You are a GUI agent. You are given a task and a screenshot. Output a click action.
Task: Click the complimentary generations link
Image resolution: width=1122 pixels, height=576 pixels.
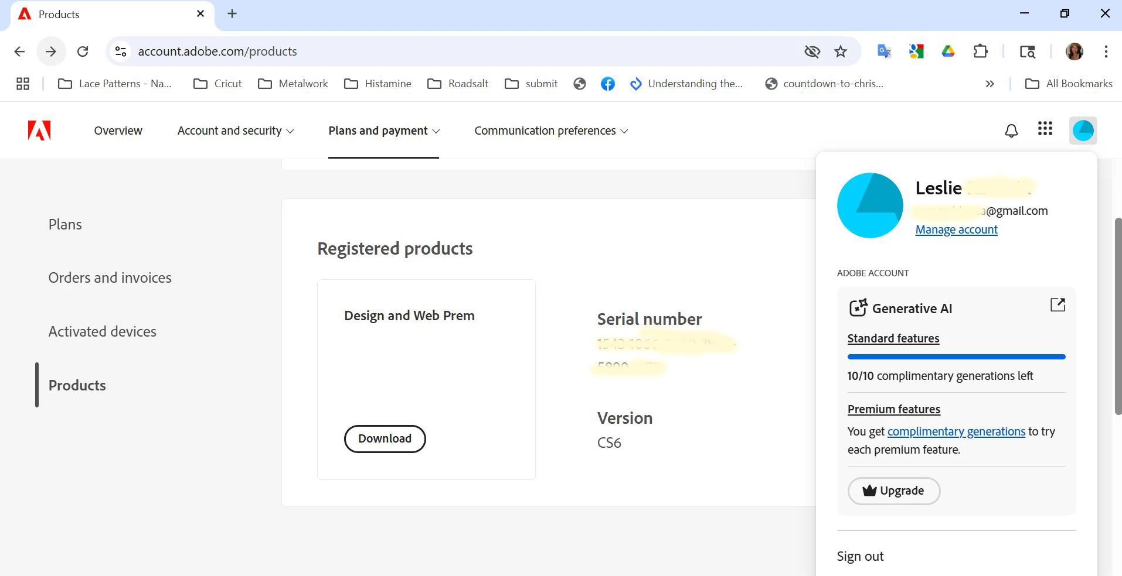tap(956, 431)
